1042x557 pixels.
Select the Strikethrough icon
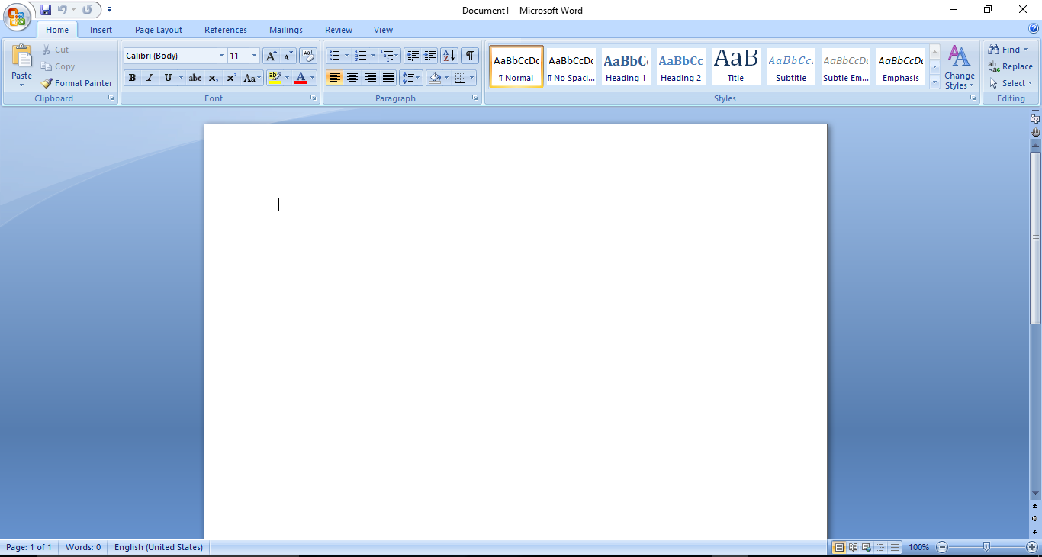point(195,78)
